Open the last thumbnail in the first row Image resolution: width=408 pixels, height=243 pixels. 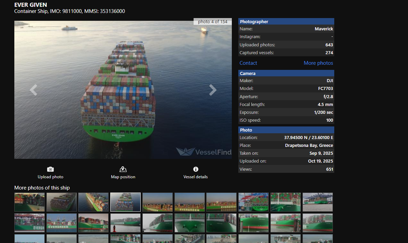(318, 202)
